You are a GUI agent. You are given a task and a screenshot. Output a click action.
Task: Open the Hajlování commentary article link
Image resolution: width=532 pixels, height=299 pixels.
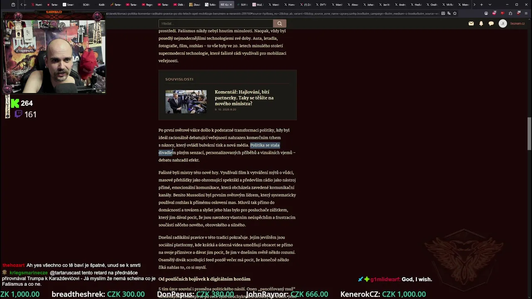244,98
